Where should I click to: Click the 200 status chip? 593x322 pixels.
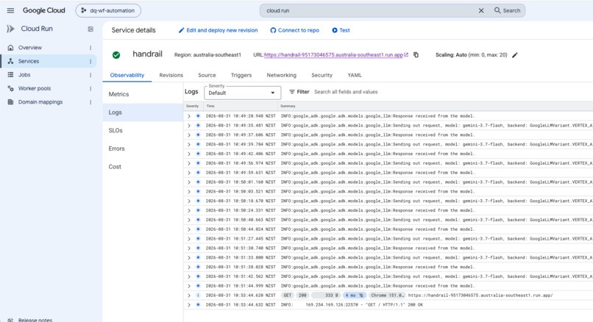pyautogui.click(x=302, y=296)
